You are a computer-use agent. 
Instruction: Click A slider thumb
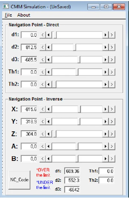tap(77, 146)
